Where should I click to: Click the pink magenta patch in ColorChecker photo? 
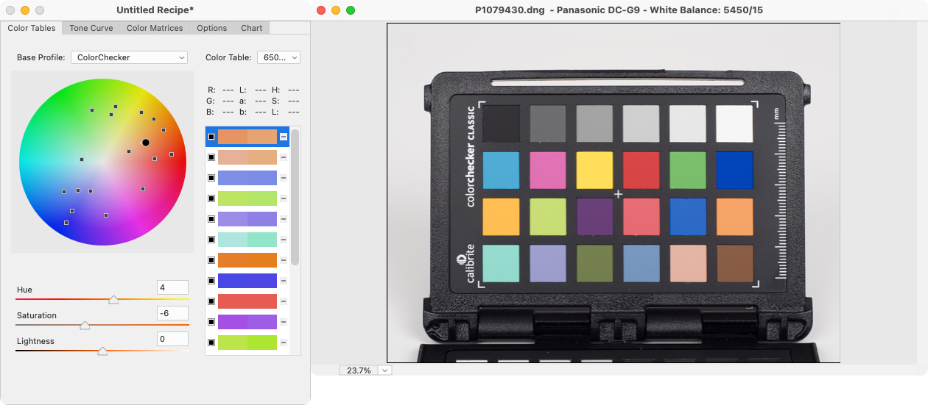(548, 171)
